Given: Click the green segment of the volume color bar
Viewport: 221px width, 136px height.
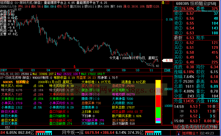Looking at the screenshot, I should click(158, 113).
